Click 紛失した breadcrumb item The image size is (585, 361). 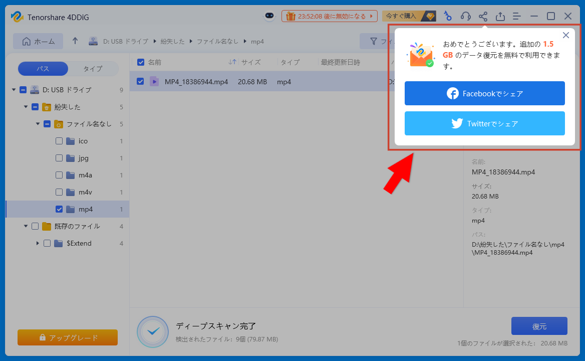click(x=172, y=42)
